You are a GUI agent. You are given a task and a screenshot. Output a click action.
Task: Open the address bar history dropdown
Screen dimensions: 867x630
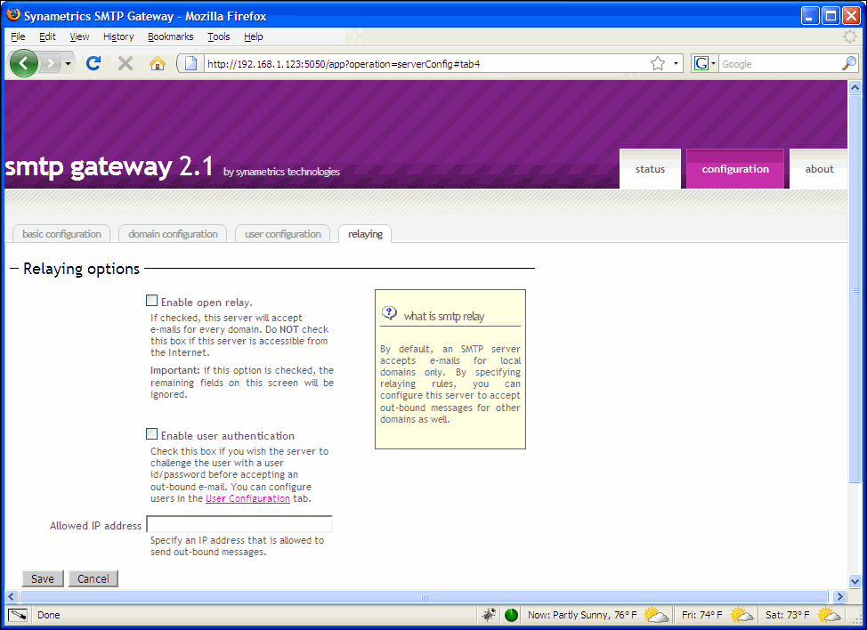[676, 63]
